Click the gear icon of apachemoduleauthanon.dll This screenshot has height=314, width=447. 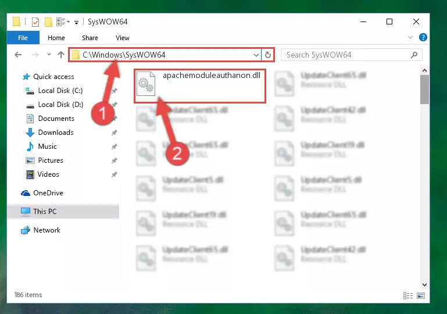[x=146, y=84]
